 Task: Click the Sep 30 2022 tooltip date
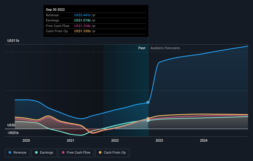55,10
